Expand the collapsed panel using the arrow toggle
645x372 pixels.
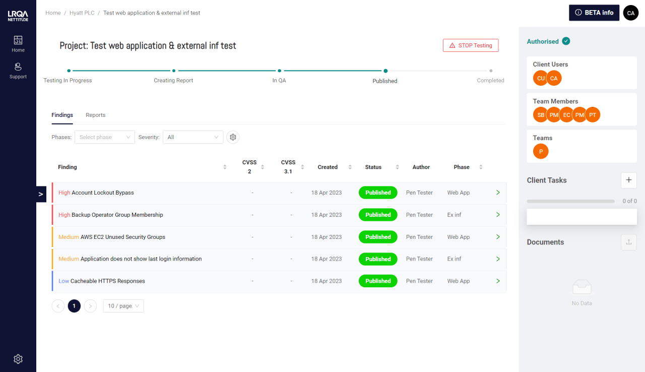pos(40,194)
